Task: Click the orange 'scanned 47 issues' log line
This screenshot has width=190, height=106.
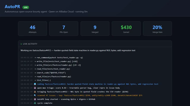Action: pos(90,95)
